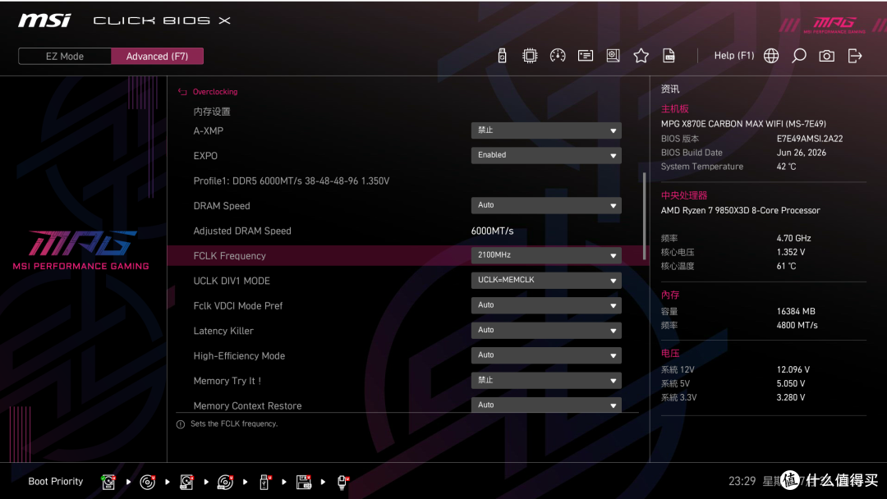Image resolution: width=887 pixels, height=499 pixels.
Task: Select the USB key boot device icon
Action: 264,482
